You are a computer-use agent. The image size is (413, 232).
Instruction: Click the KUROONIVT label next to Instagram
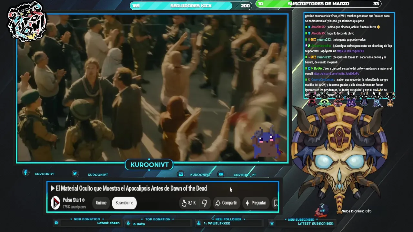coord(200,175)
